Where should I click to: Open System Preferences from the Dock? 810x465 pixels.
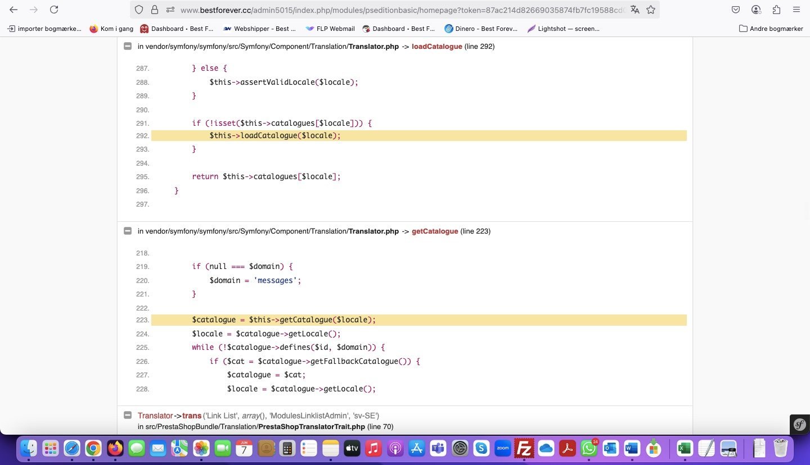[460, 448]
